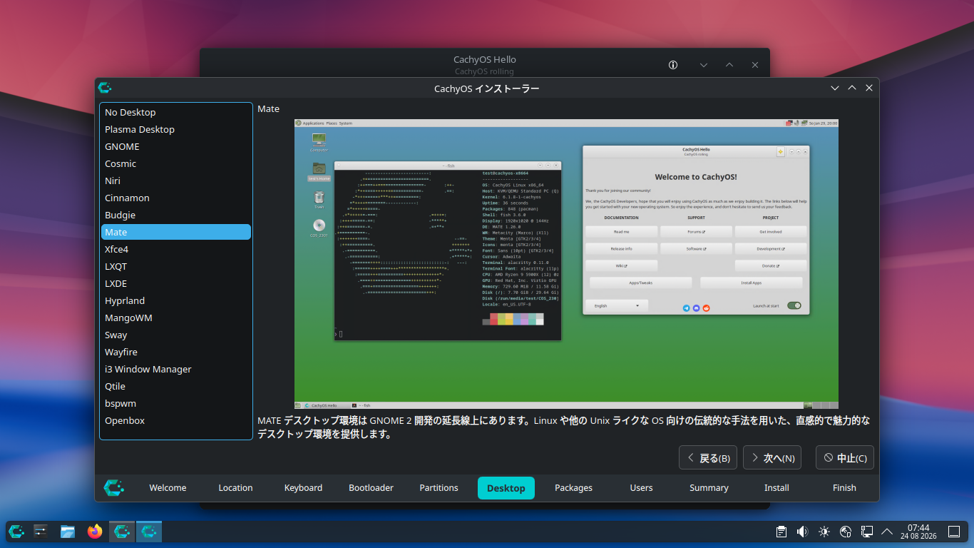Screen dimensions: 974x548
Task: Go to the Welcome step
Action: point(168,488)
